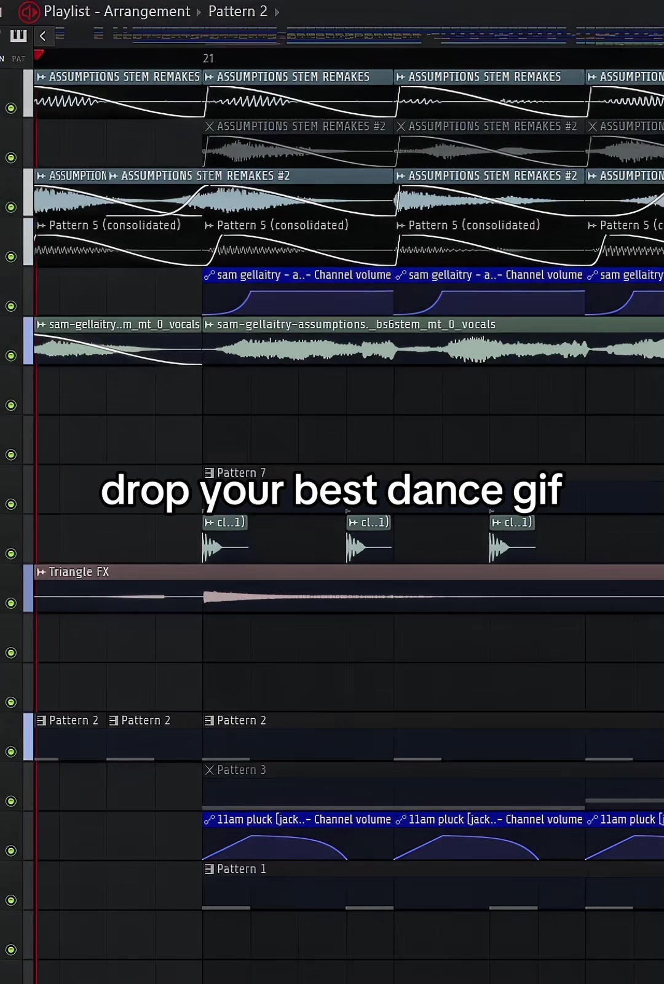Click the piano keyboard icon

pyautogui.click(x=18, y=35)
